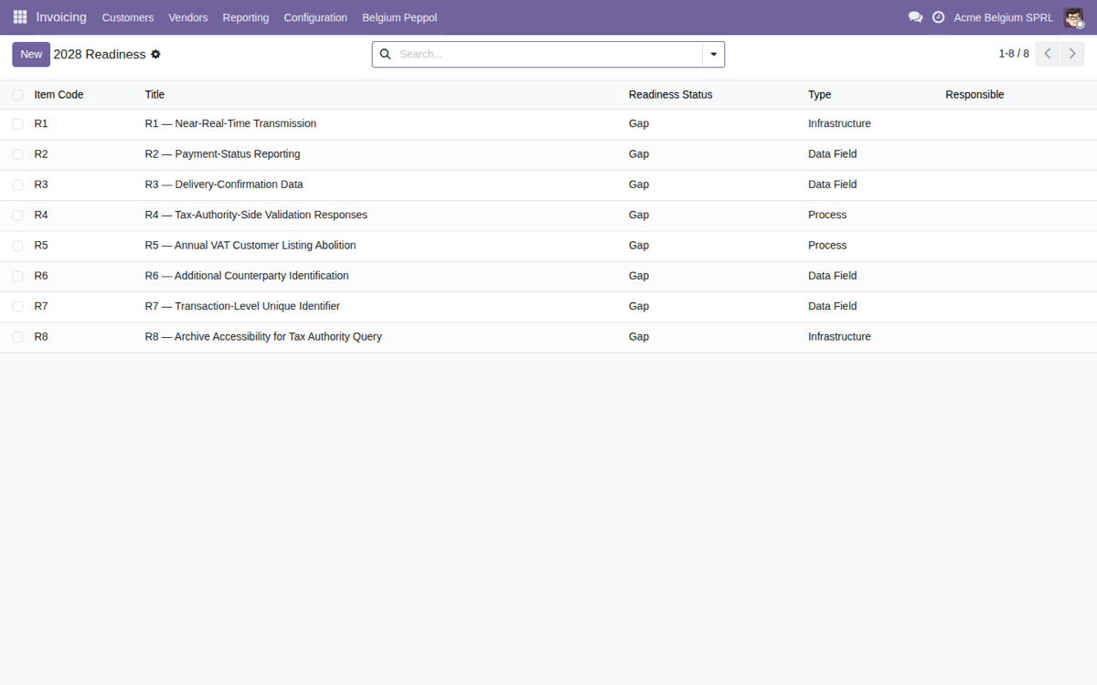
Task: Click the 2028 Readiness breadcrumb title
Action: 100,55
